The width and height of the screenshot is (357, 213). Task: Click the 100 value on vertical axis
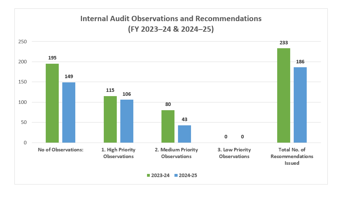pos(23,102)
